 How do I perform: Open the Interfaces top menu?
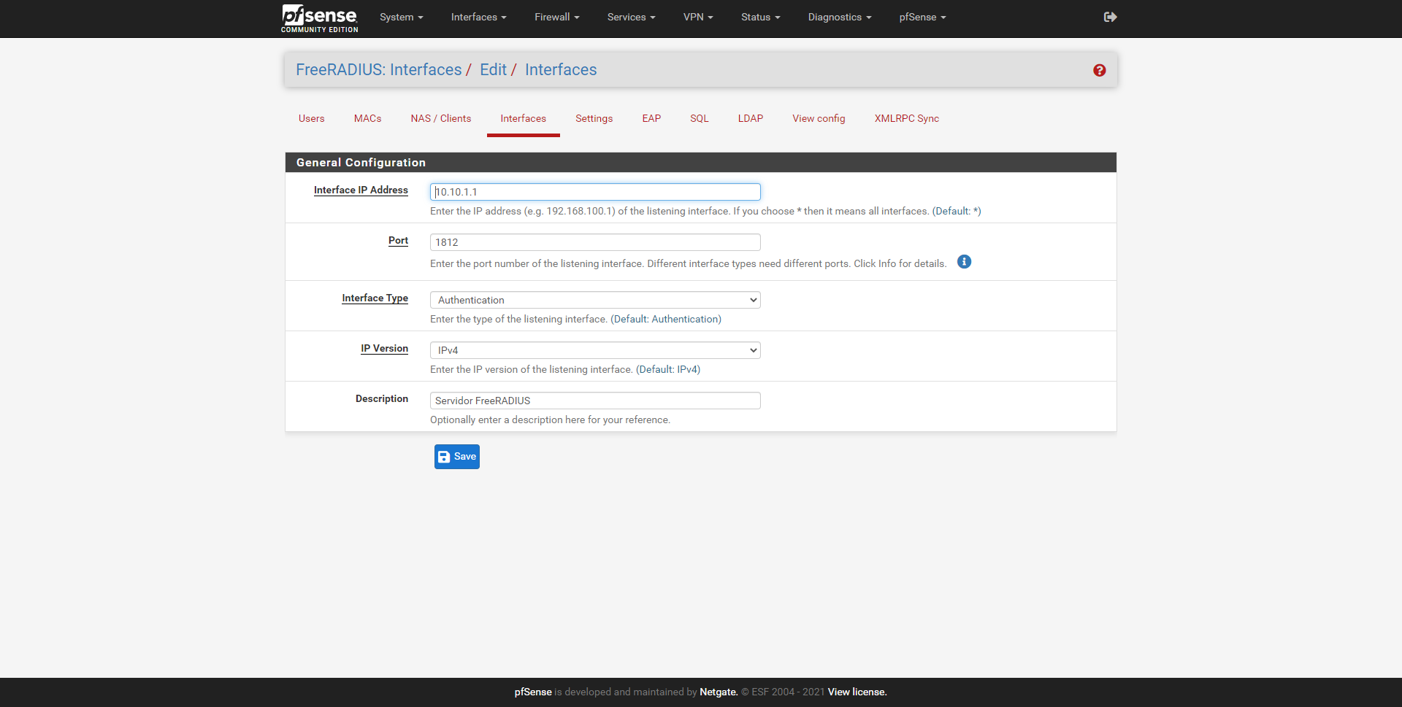(x=478, y=17)
